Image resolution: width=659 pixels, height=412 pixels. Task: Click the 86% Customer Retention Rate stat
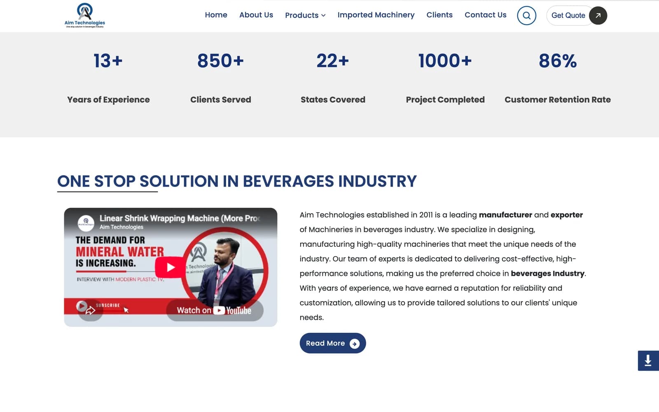[x=558, y=78]
